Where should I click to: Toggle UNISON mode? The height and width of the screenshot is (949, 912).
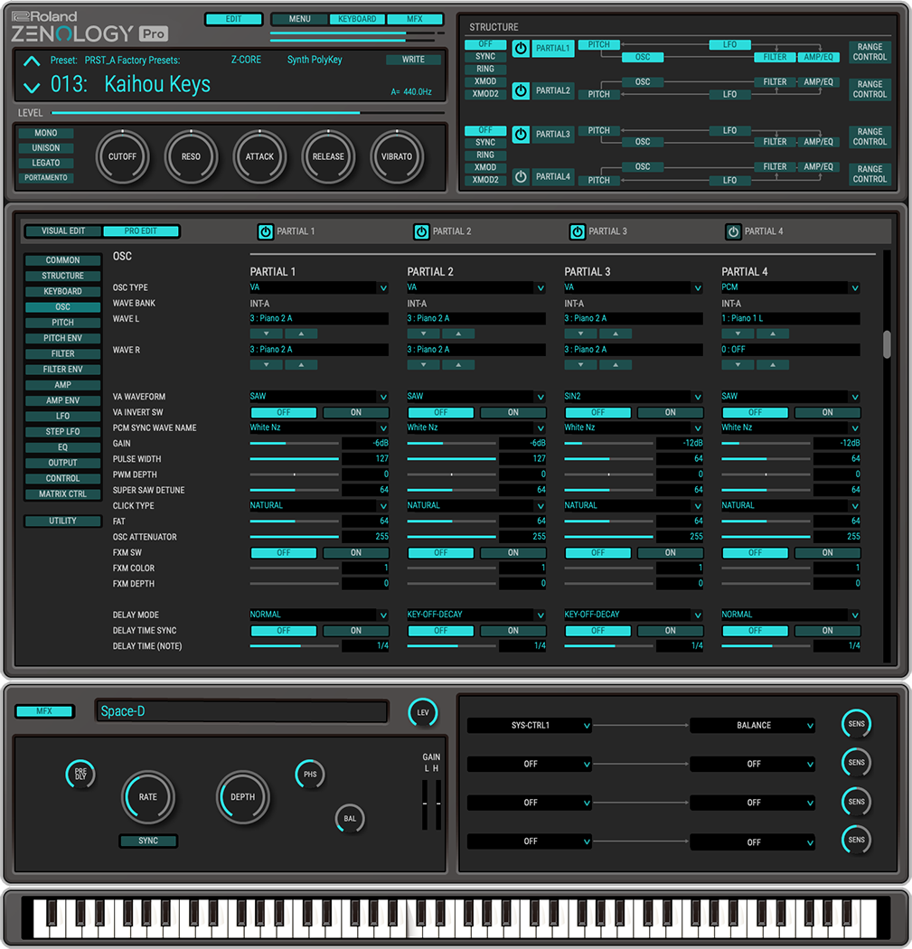point(46,148)
